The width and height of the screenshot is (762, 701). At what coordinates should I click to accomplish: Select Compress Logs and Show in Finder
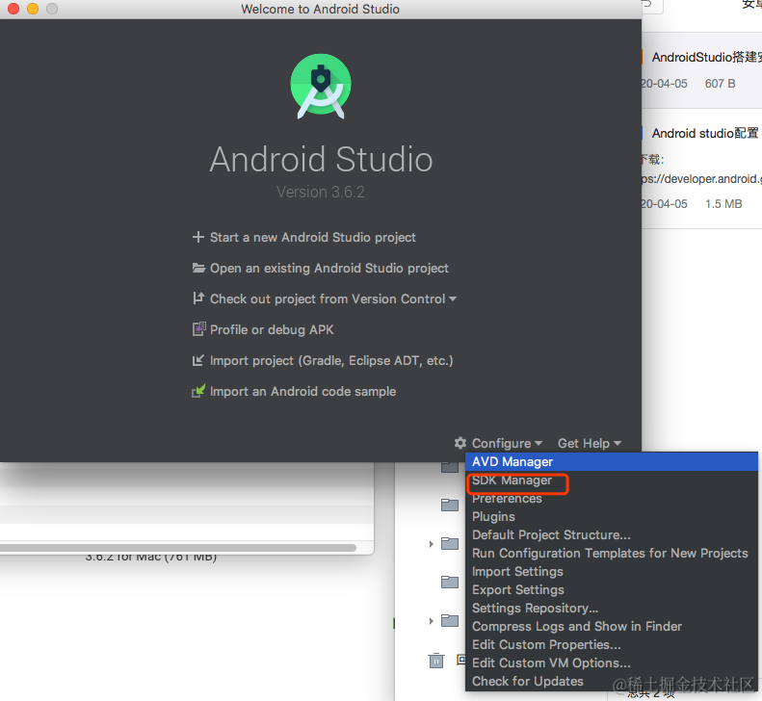pyautogui.click(x=611, y=626)
